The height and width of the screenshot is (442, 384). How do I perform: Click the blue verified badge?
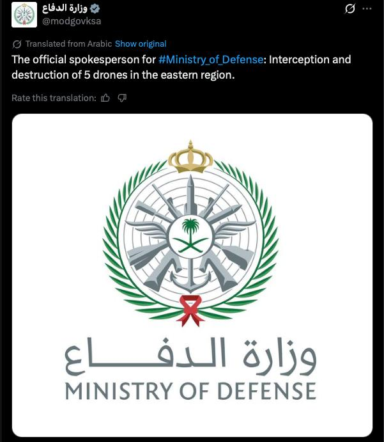(x=95, y=9)
